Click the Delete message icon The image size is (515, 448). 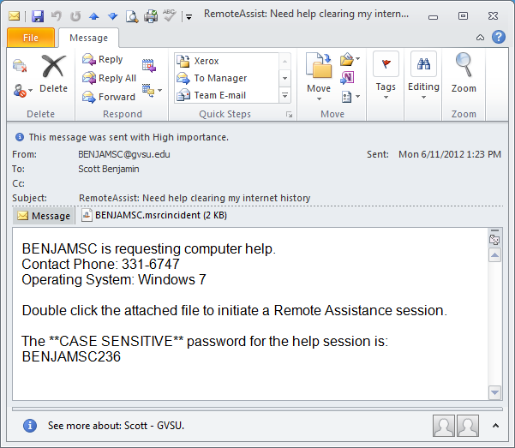[53, 73]
